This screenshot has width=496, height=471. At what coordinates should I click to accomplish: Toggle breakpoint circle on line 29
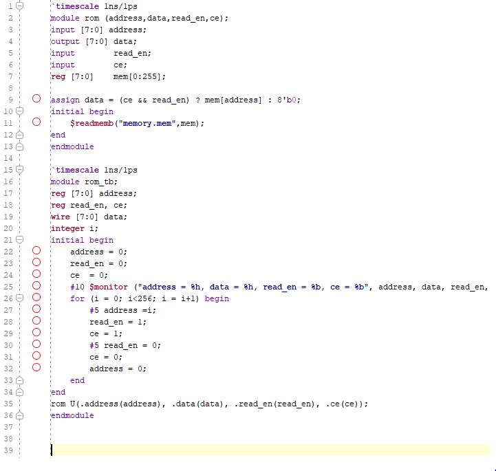point(36,333)
